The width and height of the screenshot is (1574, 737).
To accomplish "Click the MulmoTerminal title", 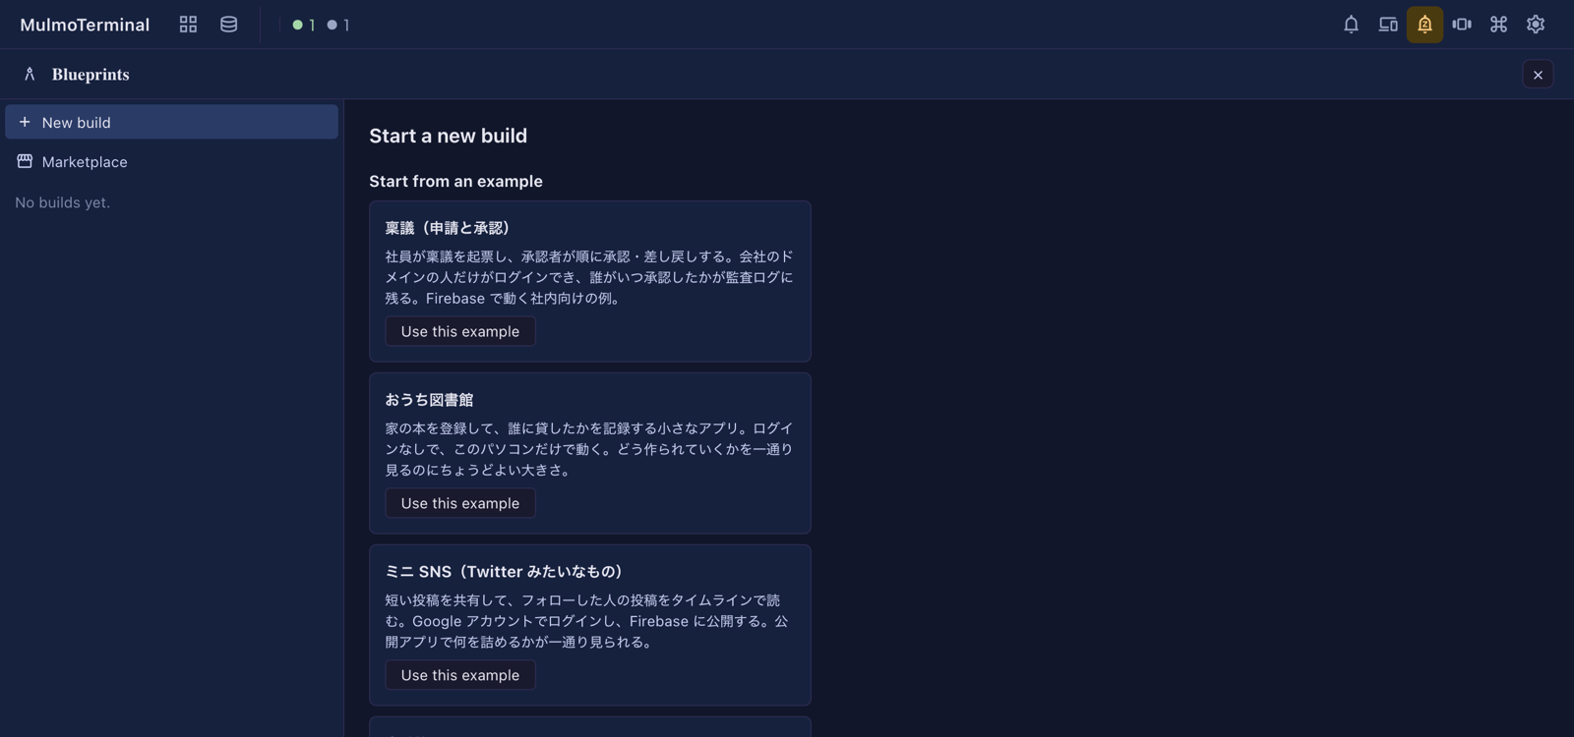I will (x=85, y=25).
